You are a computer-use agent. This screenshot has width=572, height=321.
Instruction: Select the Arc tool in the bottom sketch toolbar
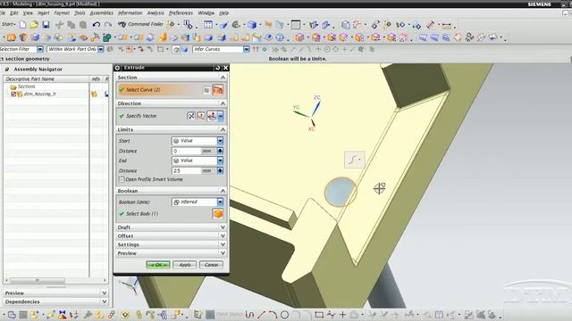[x=273, y=315]
